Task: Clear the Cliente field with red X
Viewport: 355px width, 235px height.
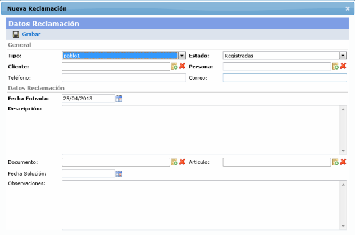Action: [182, 66]
